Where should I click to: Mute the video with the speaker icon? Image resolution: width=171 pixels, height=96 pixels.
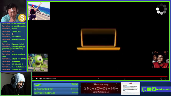point(41,78)
